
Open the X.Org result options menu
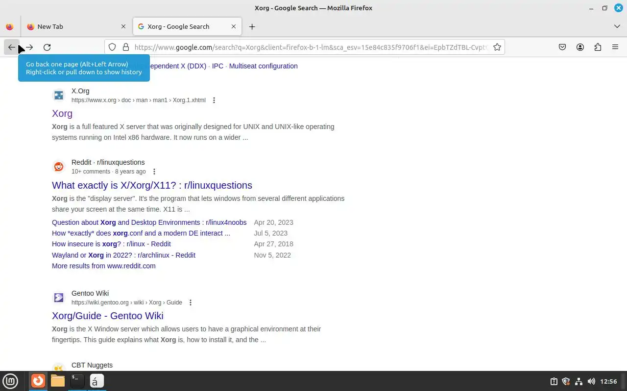pos(214,100)
